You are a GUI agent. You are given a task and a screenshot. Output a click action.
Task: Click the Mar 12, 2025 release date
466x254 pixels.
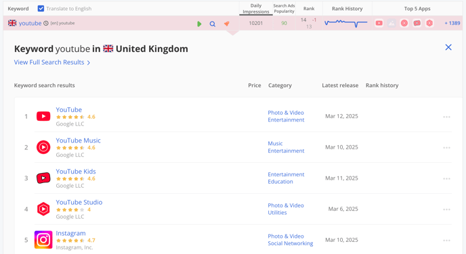pos(341,116)
